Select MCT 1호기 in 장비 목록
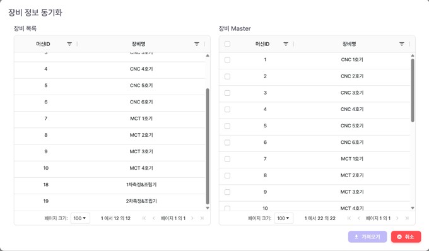 pyautogui.click(x=109, y=119)
